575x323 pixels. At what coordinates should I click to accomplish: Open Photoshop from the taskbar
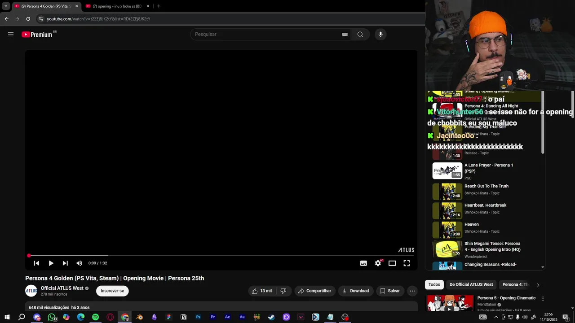click(198, 317)
